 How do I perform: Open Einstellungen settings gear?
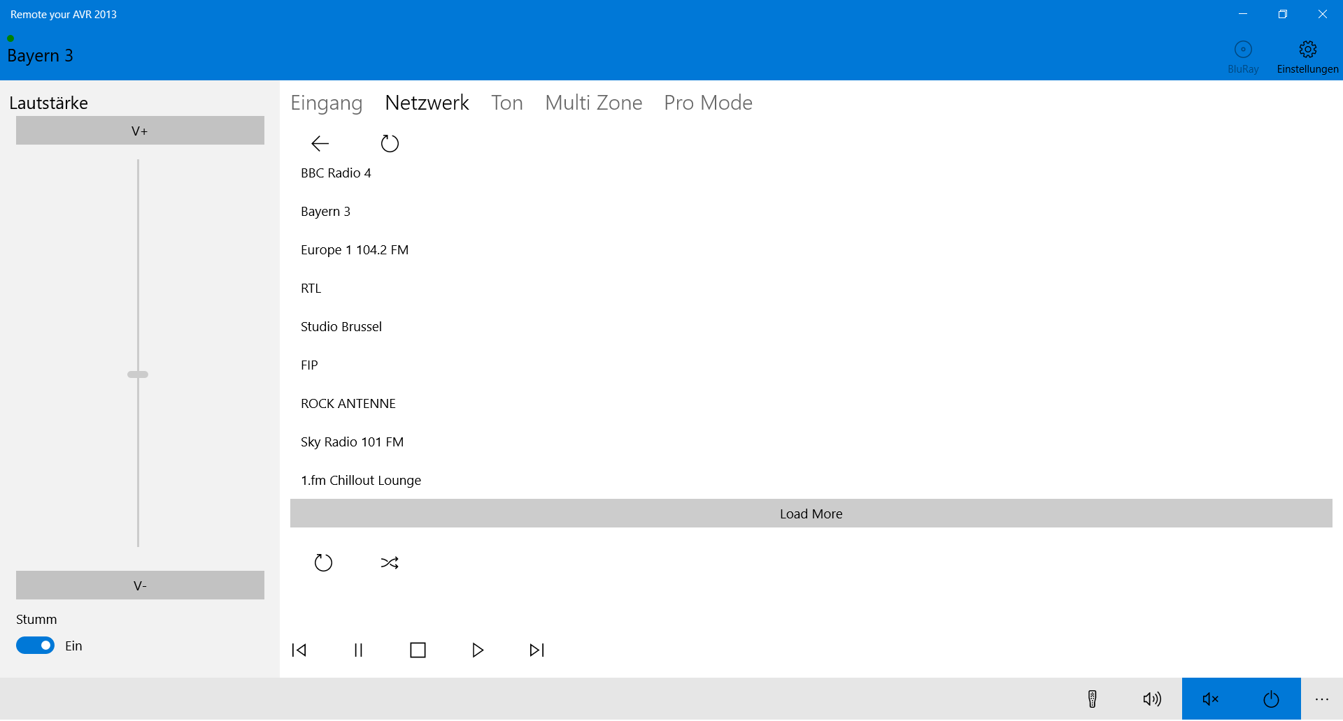point(1307,57)
